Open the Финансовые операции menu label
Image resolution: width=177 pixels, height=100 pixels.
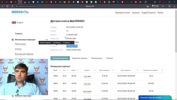tap(25, 39)
